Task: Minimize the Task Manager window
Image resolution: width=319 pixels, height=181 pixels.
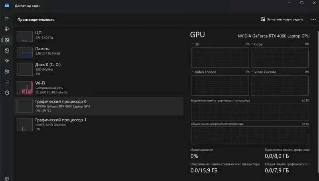Action: point(290,3)
